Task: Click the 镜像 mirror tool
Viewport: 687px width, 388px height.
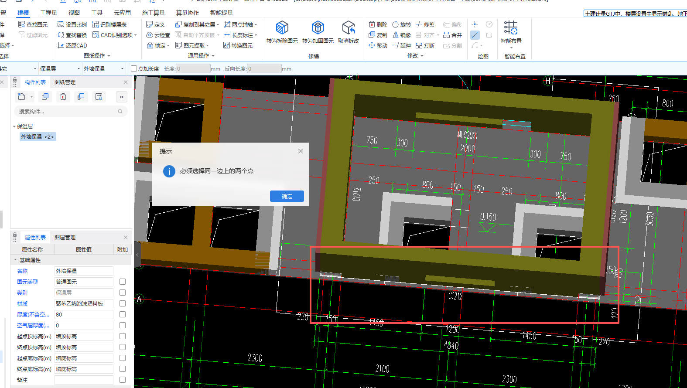Action: [x=401, y=35]
